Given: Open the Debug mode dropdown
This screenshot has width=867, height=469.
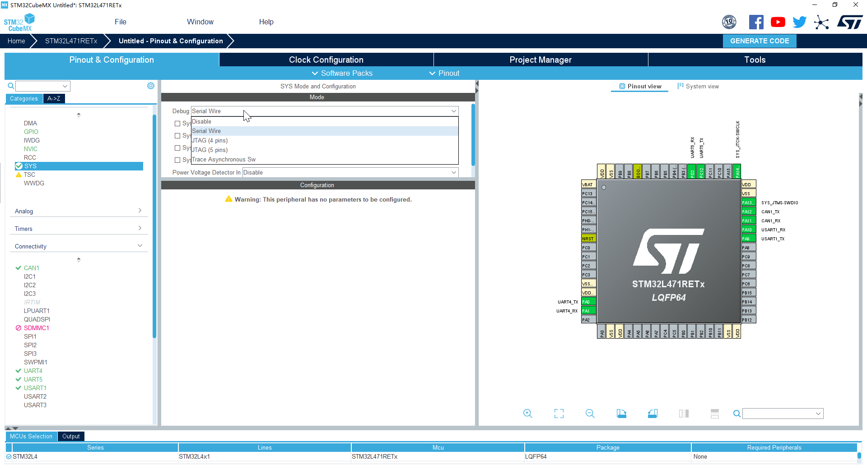Looking at the screenshot, I should 325,111.
